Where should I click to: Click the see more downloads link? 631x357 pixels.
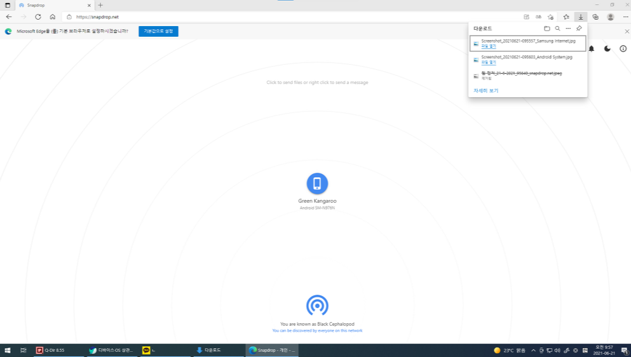(485, 91)
